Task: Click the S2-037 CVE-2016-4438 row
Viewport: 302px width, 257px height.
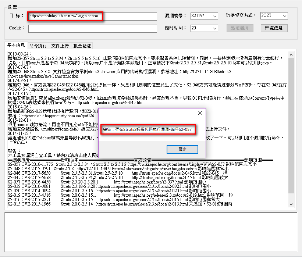Action: point(107,182)
